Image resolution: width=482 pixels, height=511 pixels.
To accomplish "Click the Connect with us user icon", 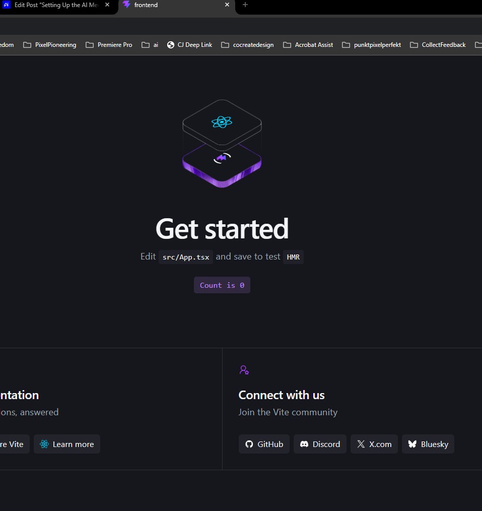I will coord(244,370).
